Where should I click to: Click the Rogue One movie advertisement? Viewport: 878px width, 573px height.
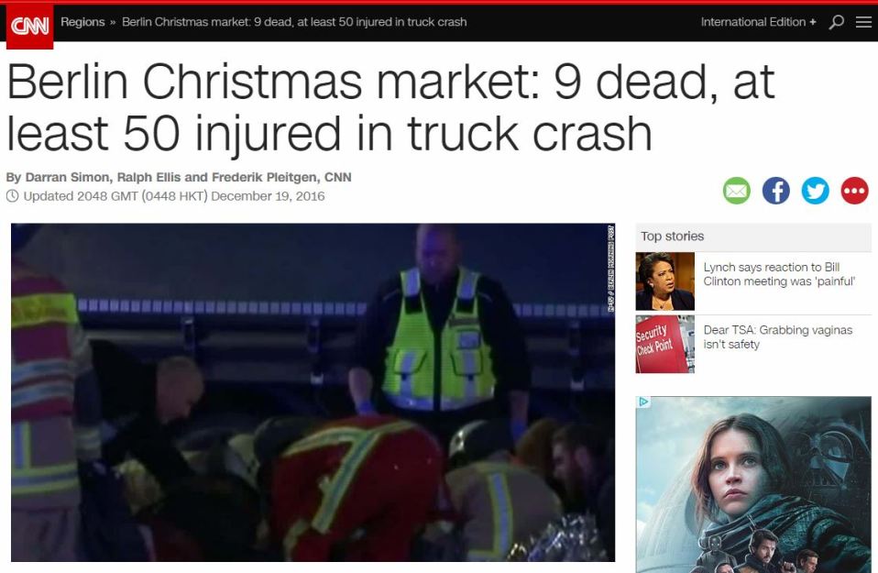tap(753, 484)
